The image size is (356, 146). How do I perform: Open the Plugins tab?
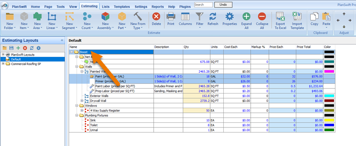tap(185, 7)
